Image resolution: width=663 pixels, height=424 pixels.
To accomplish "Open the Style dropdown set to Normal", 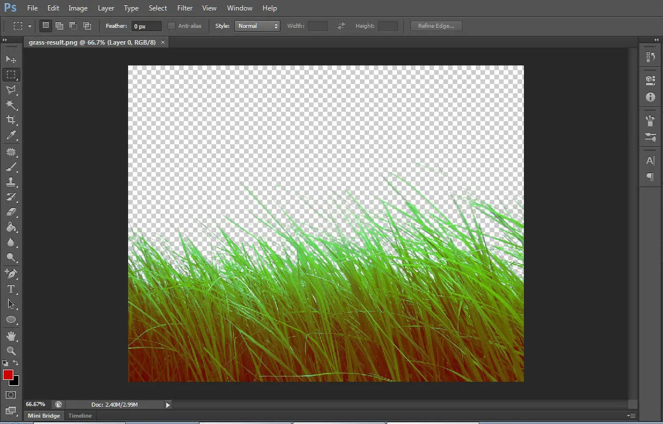I will pos(257,26).
